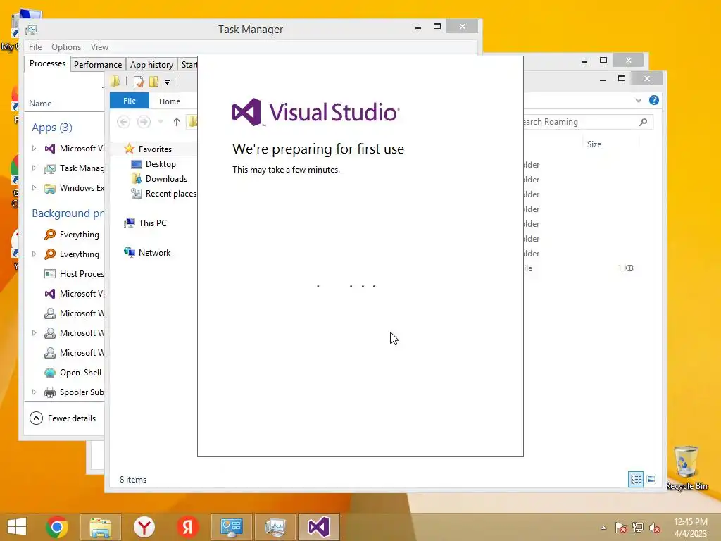Screen dimensions: 721x541
Task: Select Open-Shell background process
Action: 64,373
